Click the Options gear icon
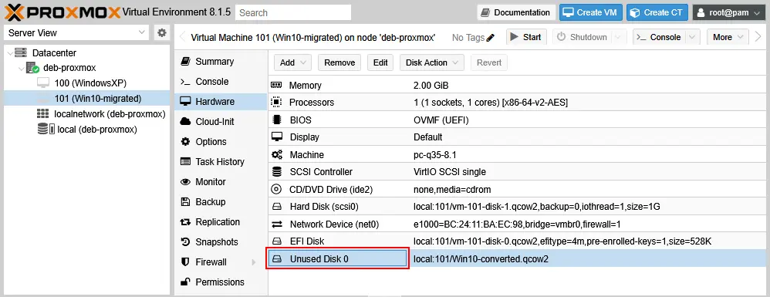The height and width of the screenshot is (297, 770). 185,141
